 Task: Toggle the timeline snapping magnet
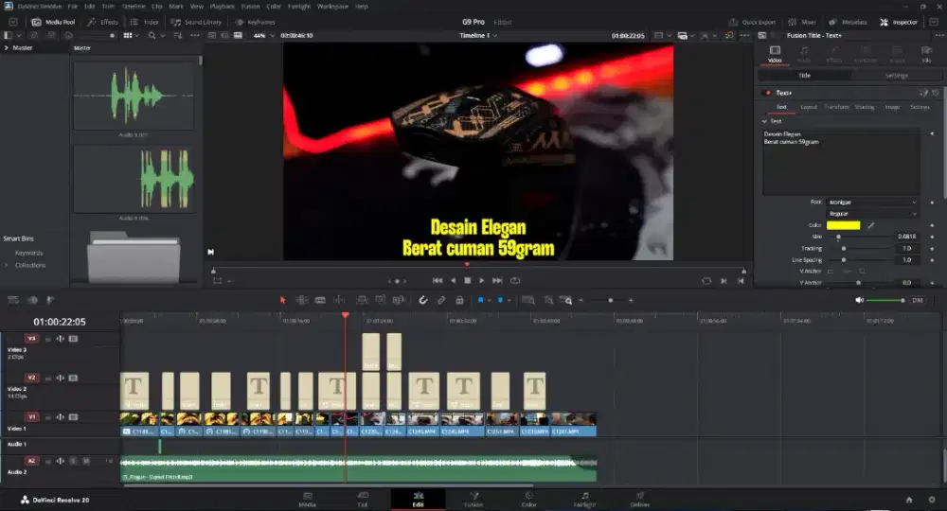pos(422,300)
